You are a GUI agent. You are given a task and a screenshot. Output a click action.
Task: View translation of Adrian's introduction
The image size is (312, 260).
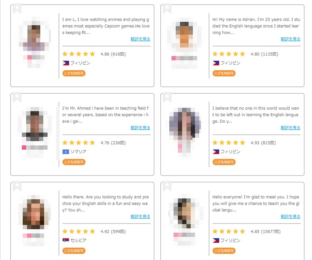click(291, 39)
